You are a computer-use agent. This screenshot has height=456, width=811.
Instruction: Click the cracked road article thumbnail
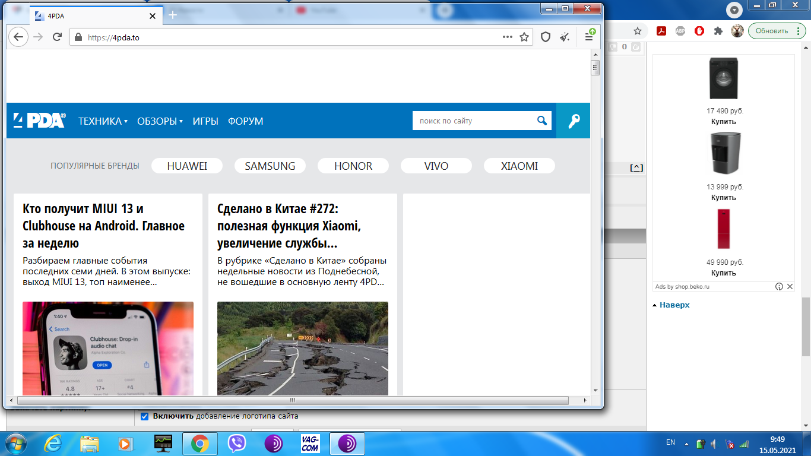[x=303, y=349]
